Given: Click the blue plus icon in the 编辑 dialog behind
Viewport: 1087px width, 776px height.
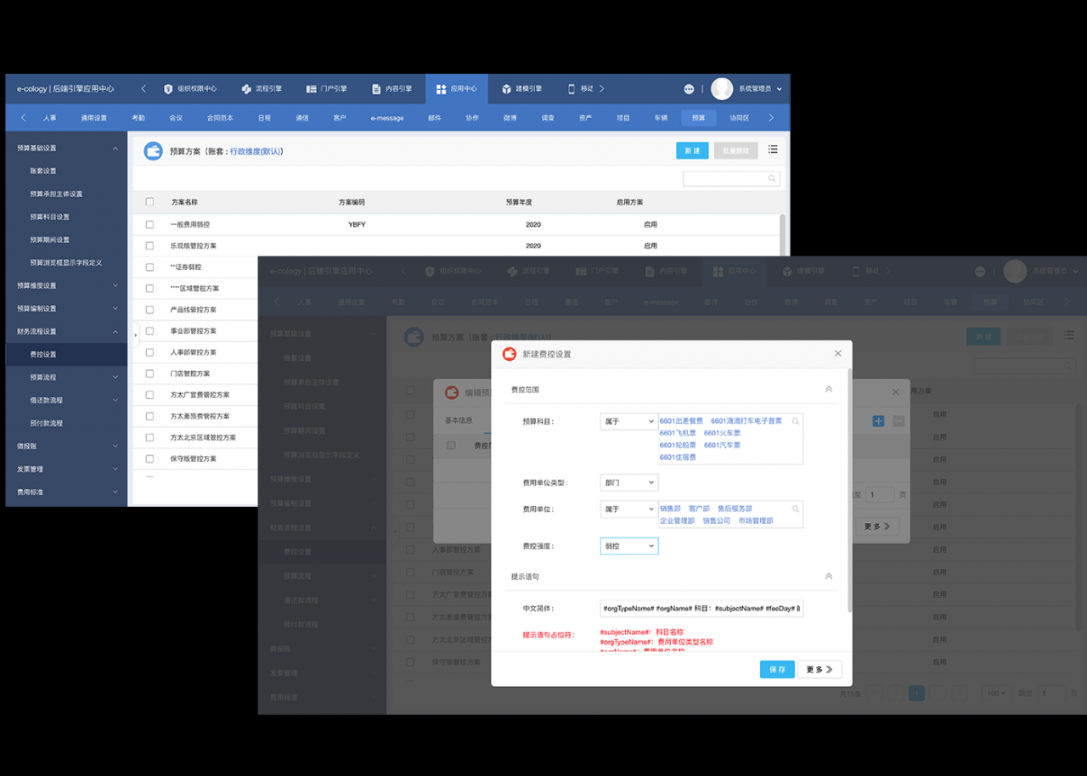Looking at the screenshot, I should coord(879,421).
